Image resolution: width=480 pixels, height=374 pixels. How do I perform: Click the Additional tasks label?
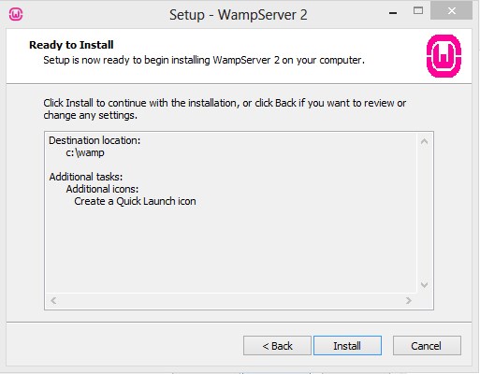(x=86, y=177)
